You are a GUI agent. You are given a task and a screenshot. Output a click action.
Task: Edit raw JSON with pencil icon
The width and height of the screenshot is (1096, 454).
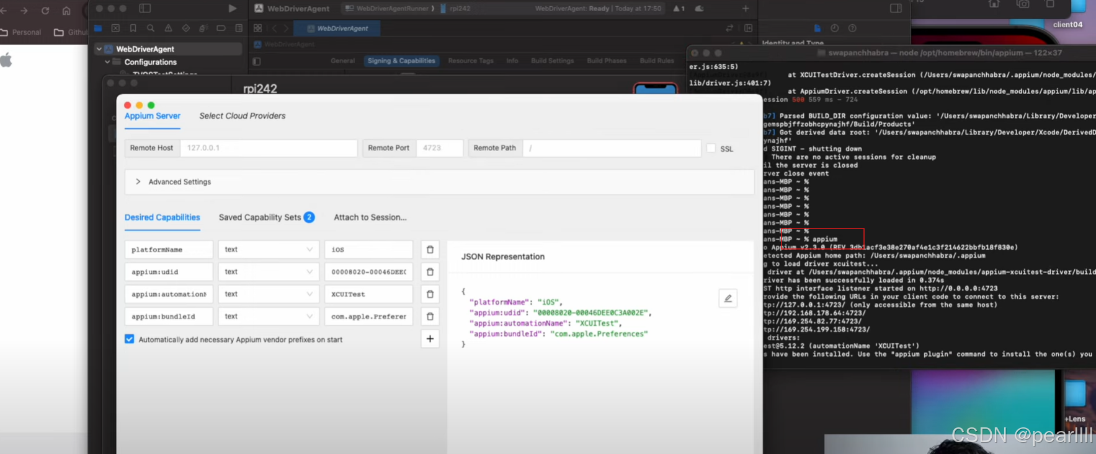pos(728,299)
